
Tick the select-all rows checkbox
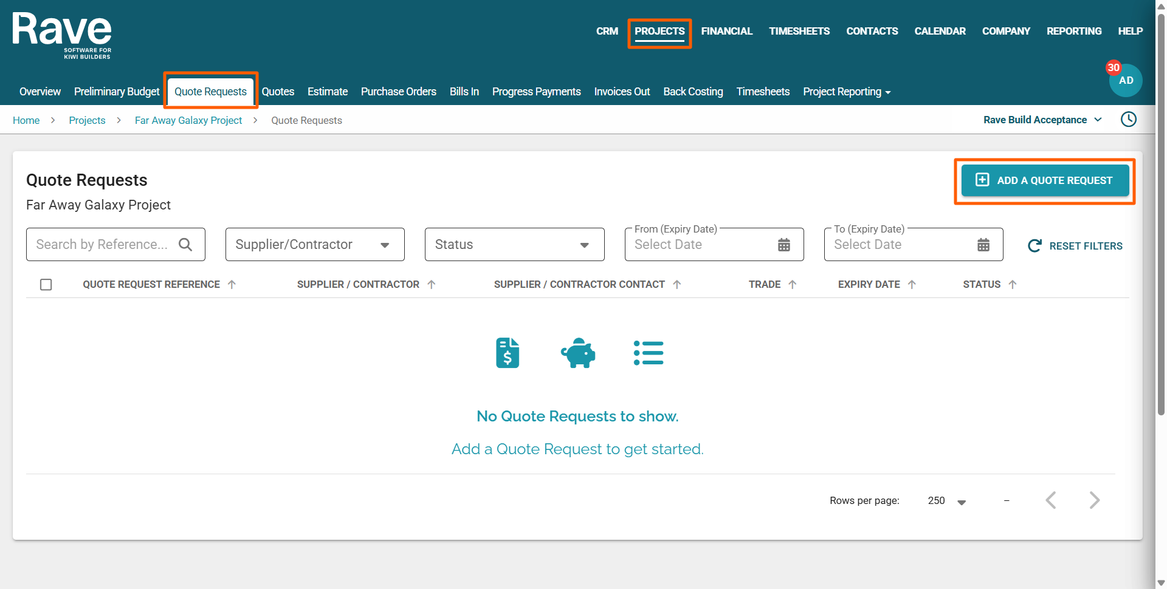pos(46,284)
